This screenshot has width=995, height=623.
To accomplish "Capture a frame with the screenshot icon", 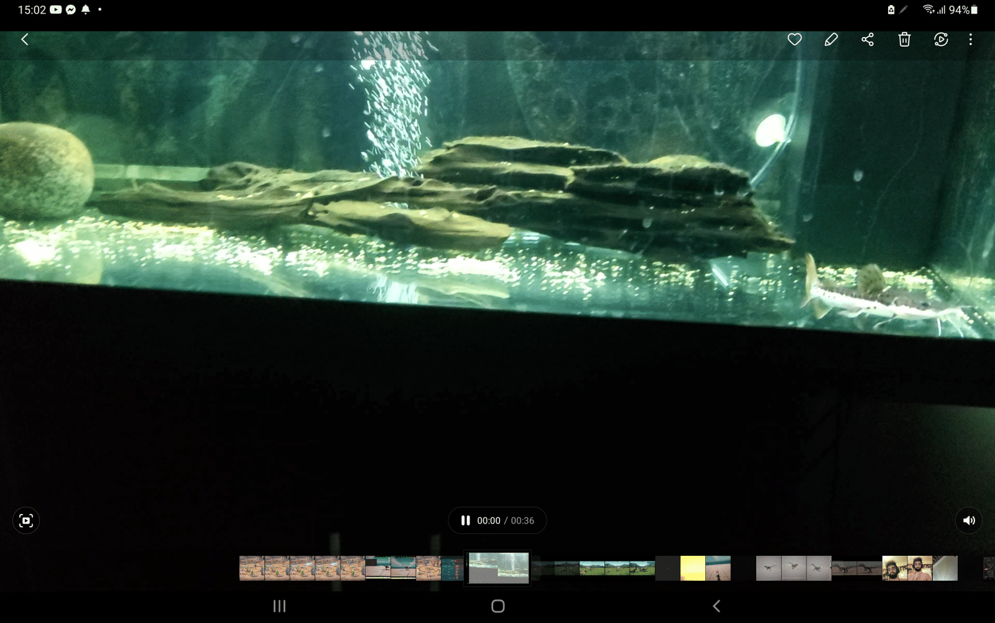I will point(26,520).
